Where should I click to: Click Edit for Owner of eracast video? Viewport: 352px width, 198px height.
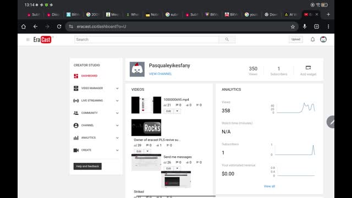pos(139,151)
